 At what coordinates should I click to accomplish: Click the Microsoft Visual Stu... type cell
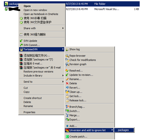coord(107,9)
